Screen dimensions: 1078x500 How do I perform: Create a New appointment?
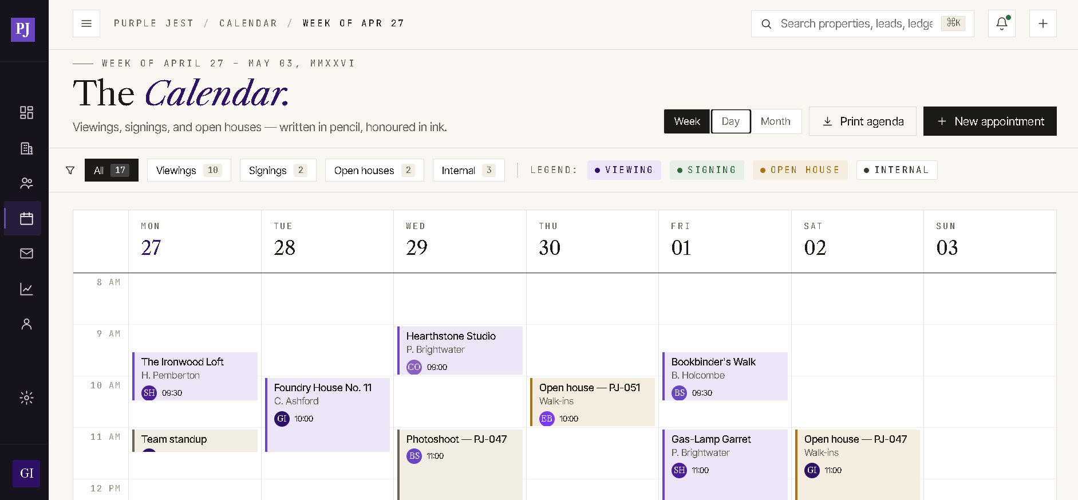point(990,121)
